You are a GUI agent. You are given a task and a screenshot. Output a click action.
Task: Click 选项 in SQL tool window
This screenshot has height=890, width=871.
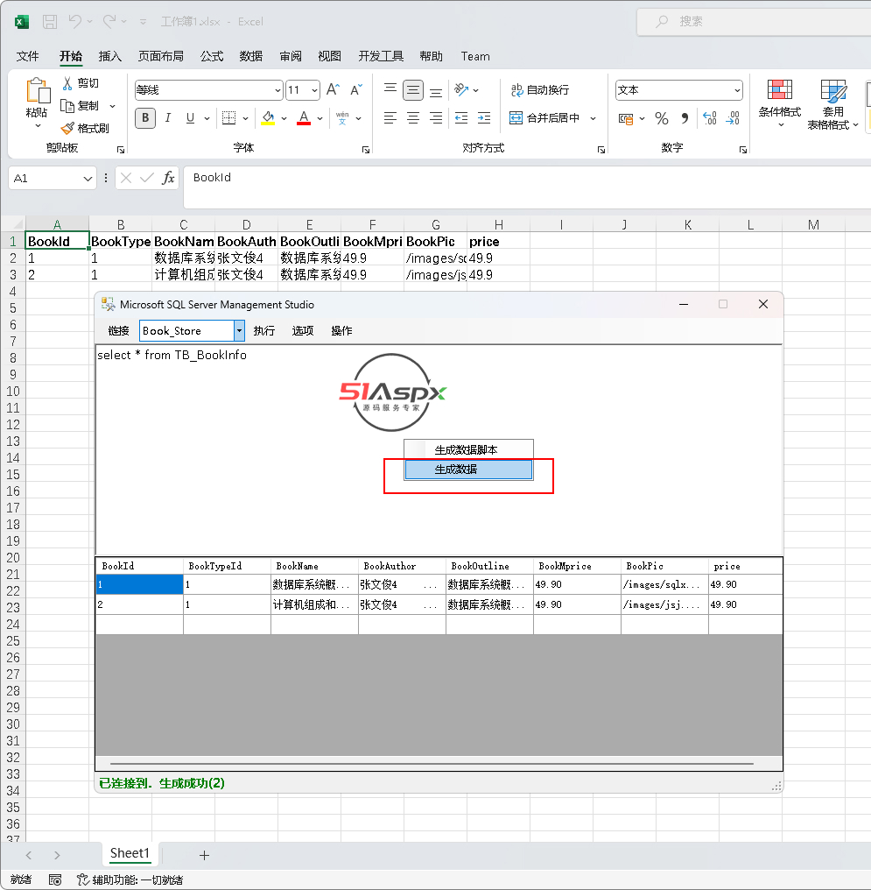(302, 331)
